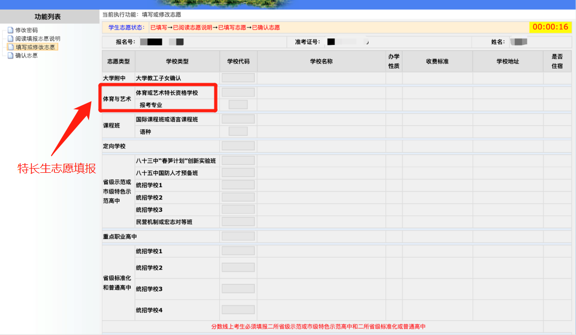Click the 报考专业 input box
The width and height of the screenshot is (576, 335).
click(238, 105)
